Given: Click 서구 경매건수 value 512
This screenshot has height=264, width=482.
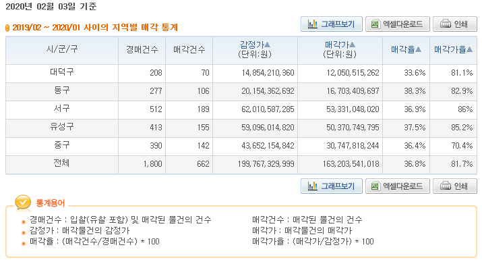Looking at the screenshot, I should pos(156,109).
